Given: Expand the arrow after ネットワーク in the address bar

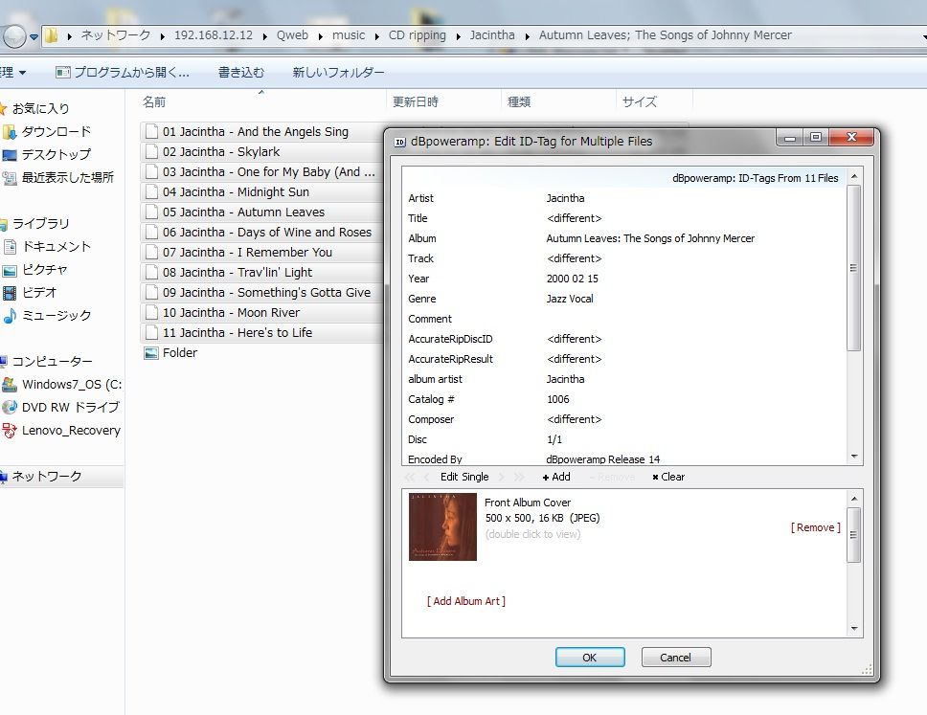Looking at the screenshot, I should [162, 36].
